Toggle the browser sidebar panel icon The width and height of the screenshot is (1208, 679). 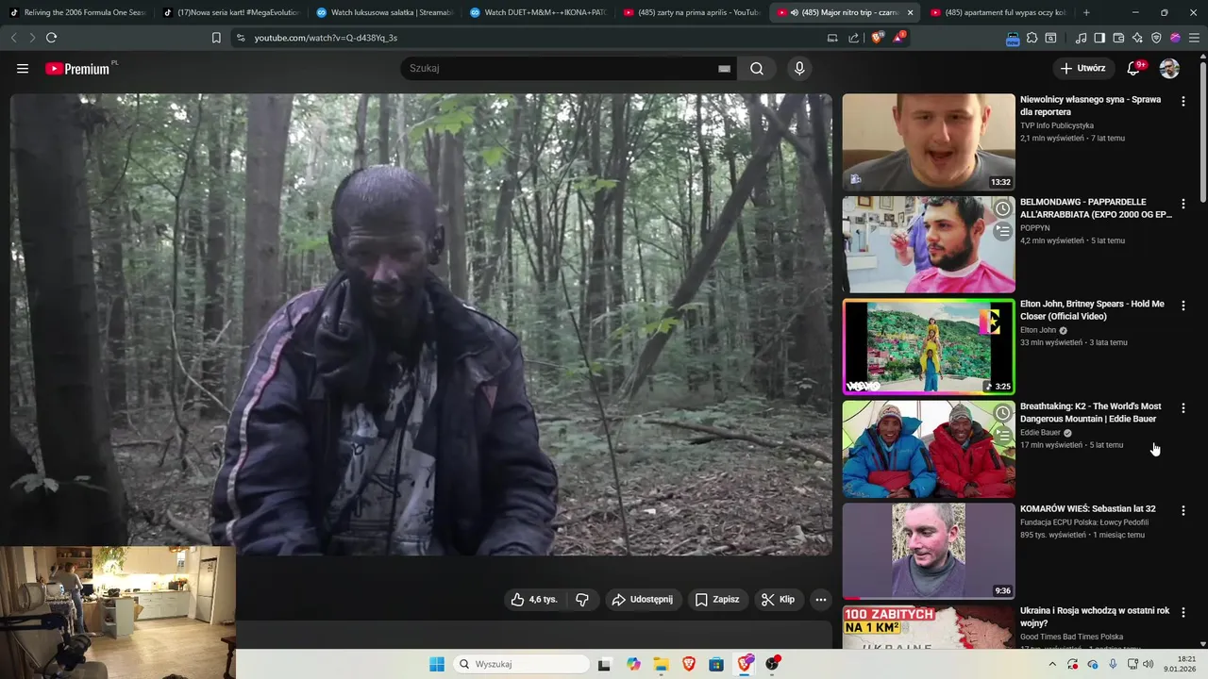coord(1099,38)
